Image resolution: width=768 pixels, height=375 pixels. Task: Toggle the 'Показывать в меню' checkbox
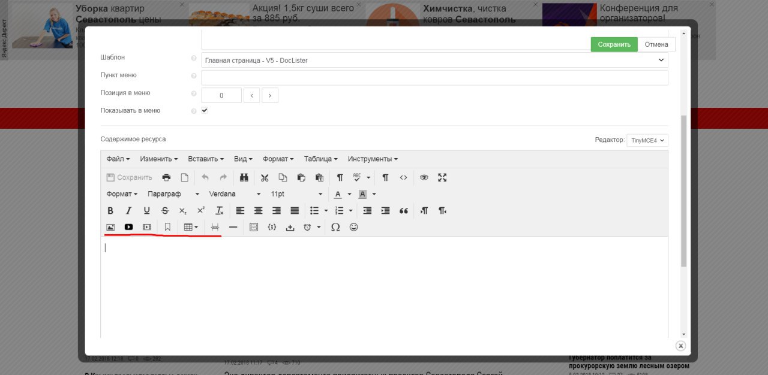click(205, 110)
